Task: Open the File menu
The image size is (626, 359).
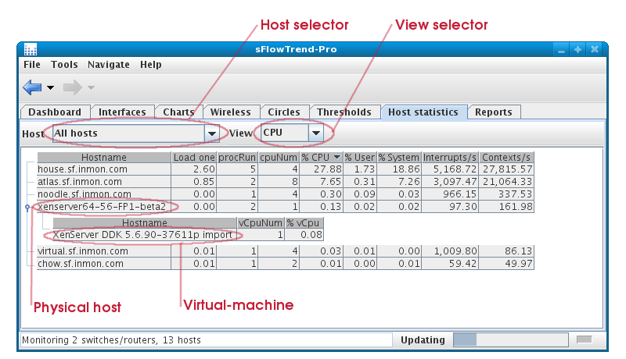Action: [32, 65]
